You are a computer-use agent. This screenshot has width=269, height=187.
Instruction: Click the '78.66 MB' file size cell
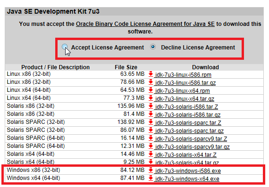tap(132, 82)
